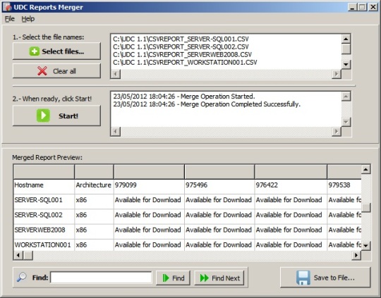Viewport: 381px width, 298px height.
Task: Click the Find button
Action: click(x=173, y=278)
